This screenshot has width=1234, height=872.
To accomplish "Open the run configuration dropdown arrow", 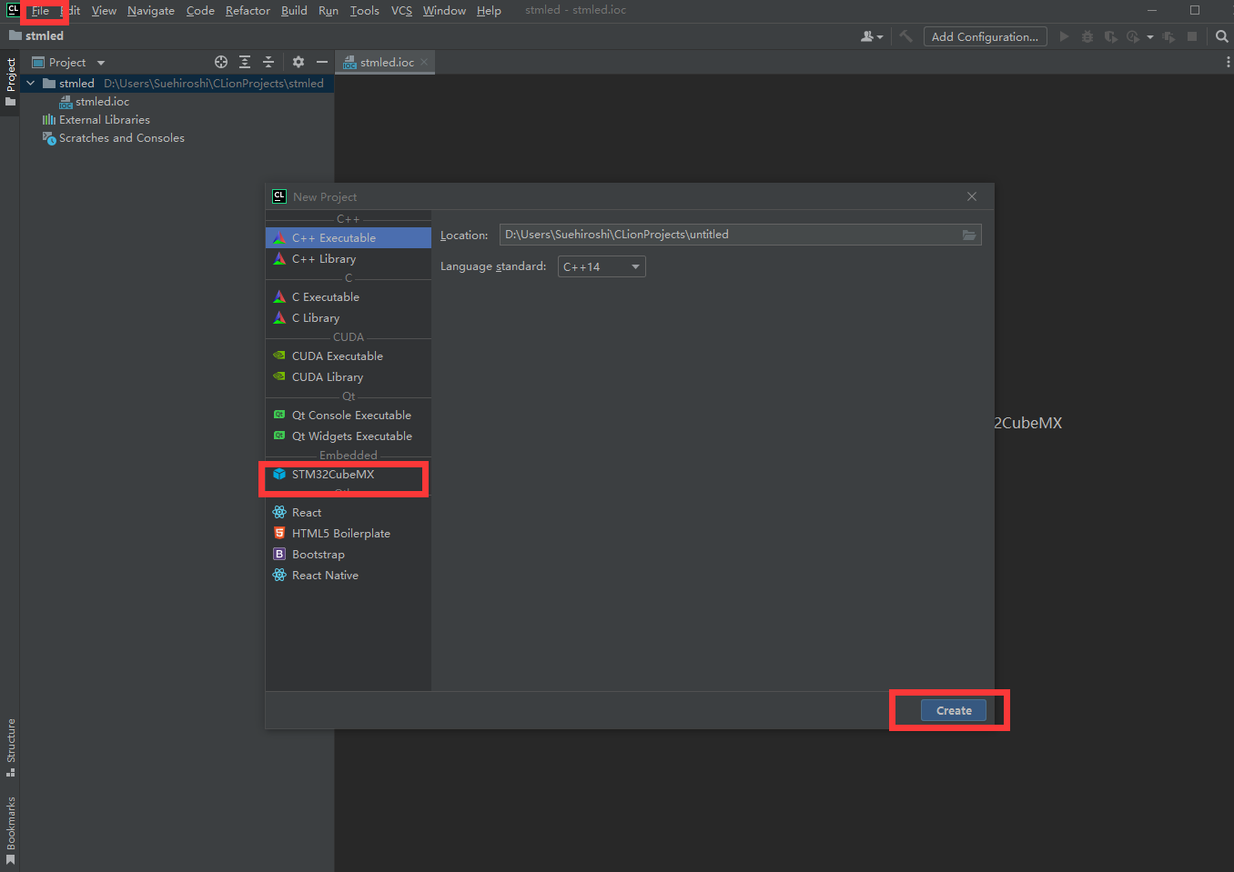I will click(1150, 36).
